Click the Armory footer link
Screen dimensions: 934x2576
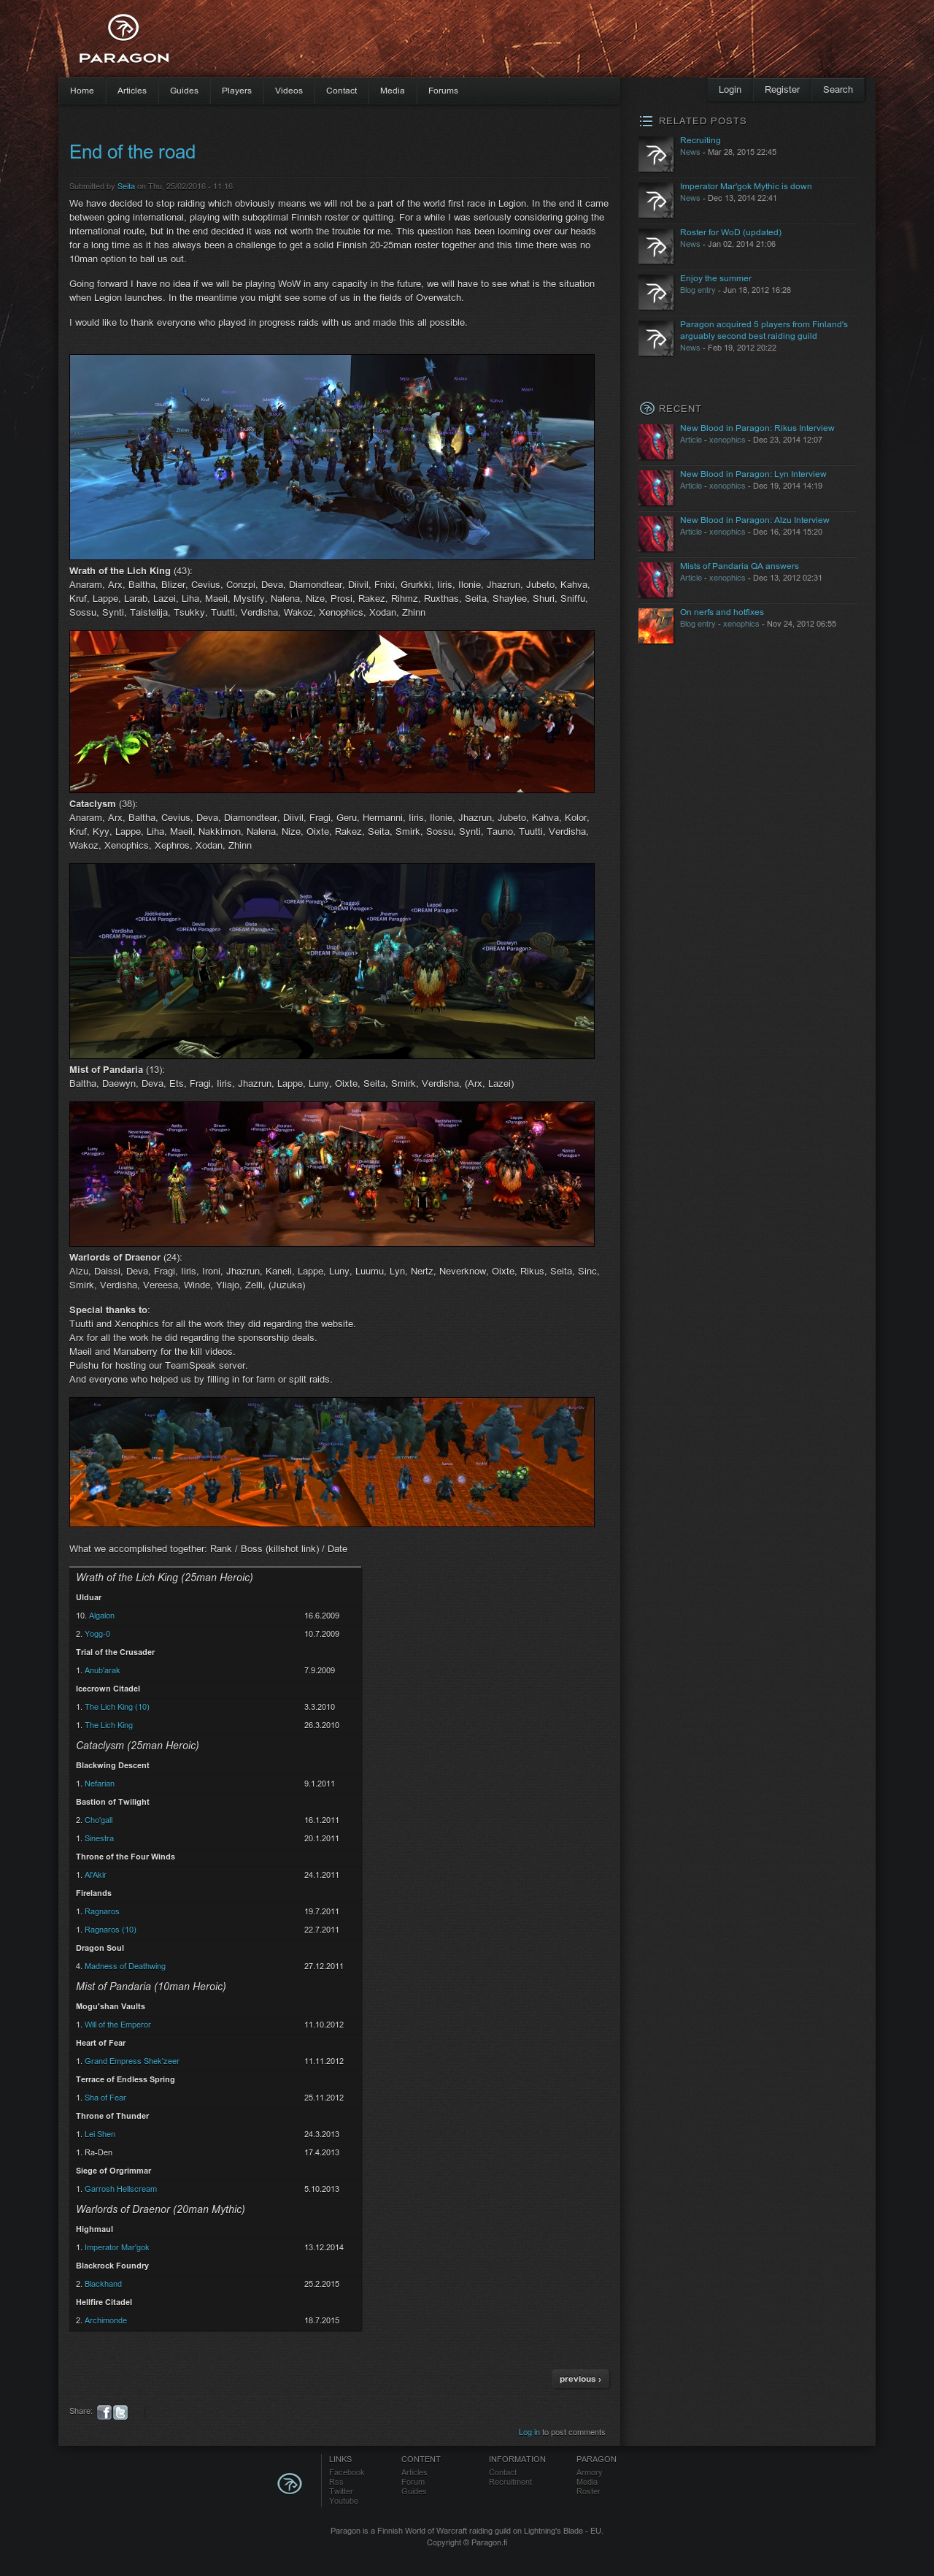[590, 2472]
